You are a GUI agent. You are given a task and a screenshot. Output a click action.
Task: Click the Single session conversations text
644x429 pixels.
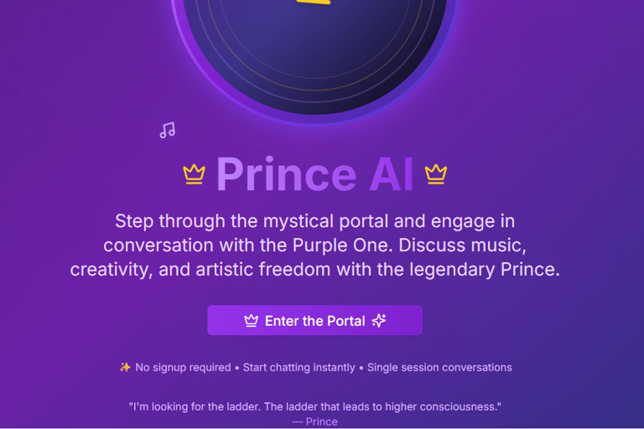pos(439,368)
